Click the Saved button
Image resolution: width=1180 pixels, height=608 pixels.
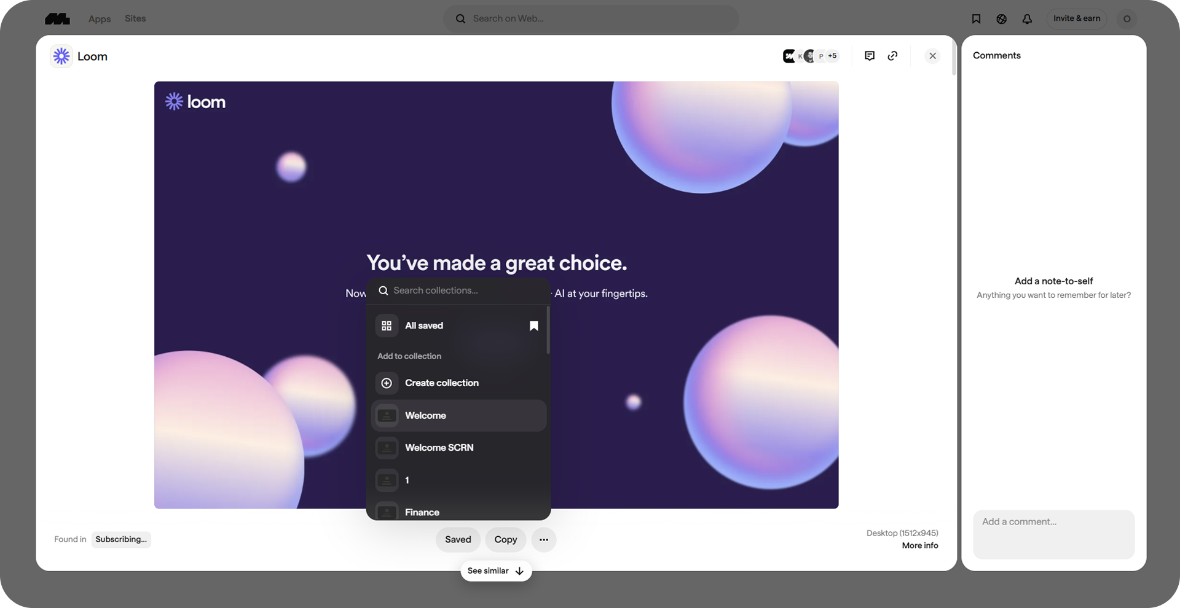click(458, 540)
